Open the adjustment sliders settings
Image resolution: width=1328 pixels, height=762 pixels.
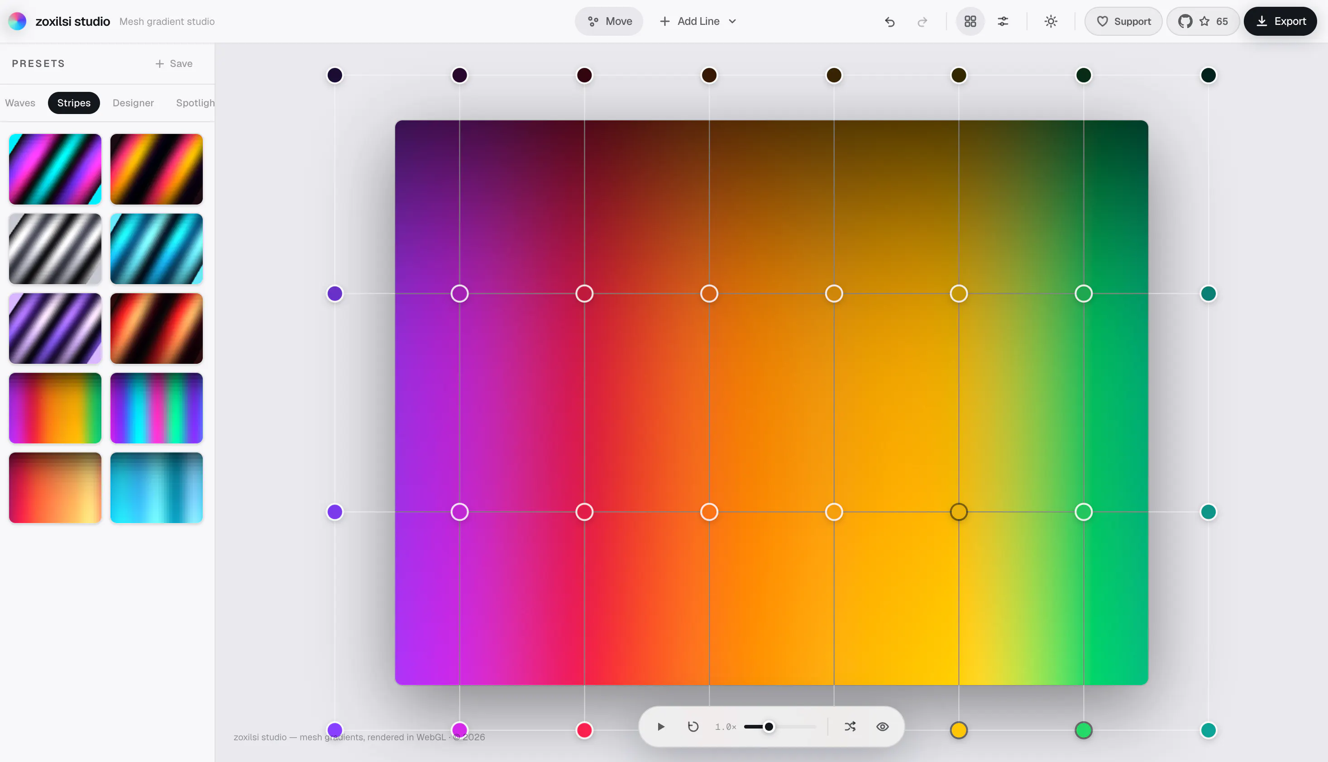(1003, 21)
